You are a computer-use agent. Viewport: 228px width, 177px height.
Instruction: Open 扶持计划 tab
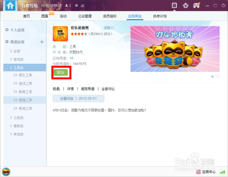160,16
